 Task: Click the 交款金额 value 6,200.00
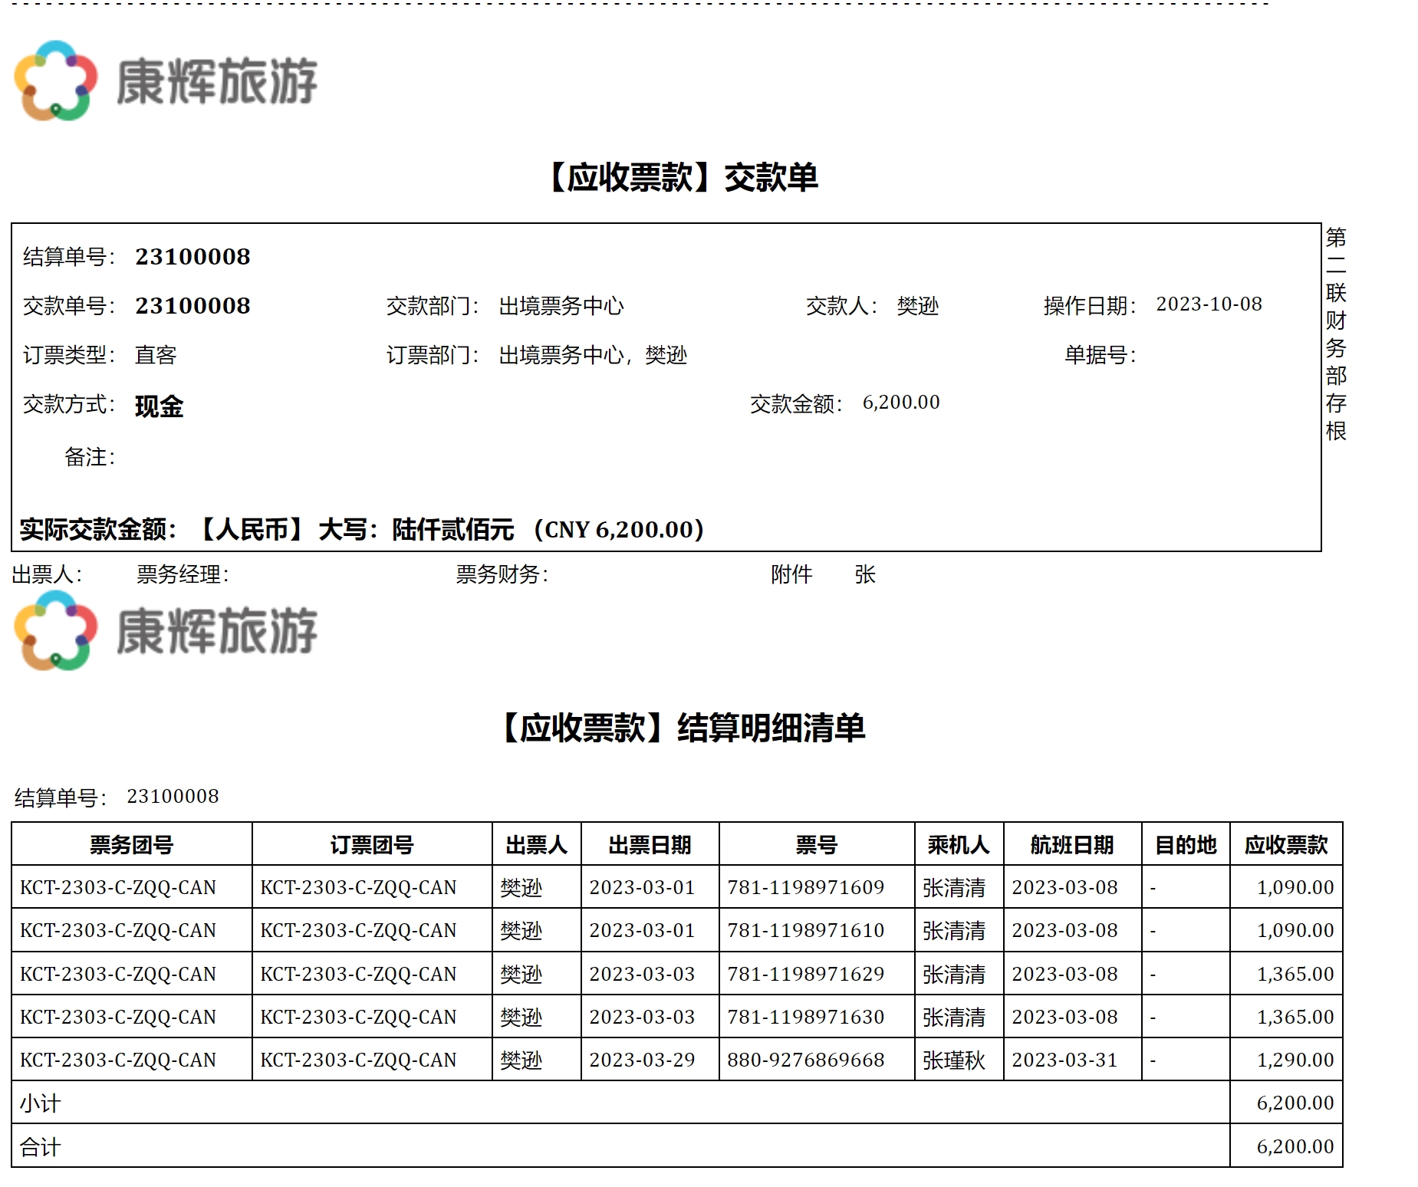(900, 403)
